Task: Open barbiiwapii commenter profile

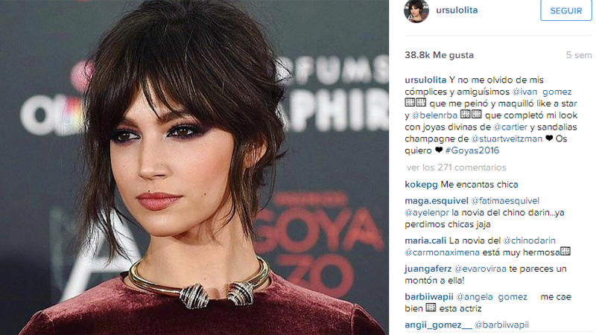Action: (429, 297)
